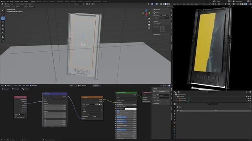252x141 pixels.
Task: Select the Rotate tool
Action: click(3, 22)
